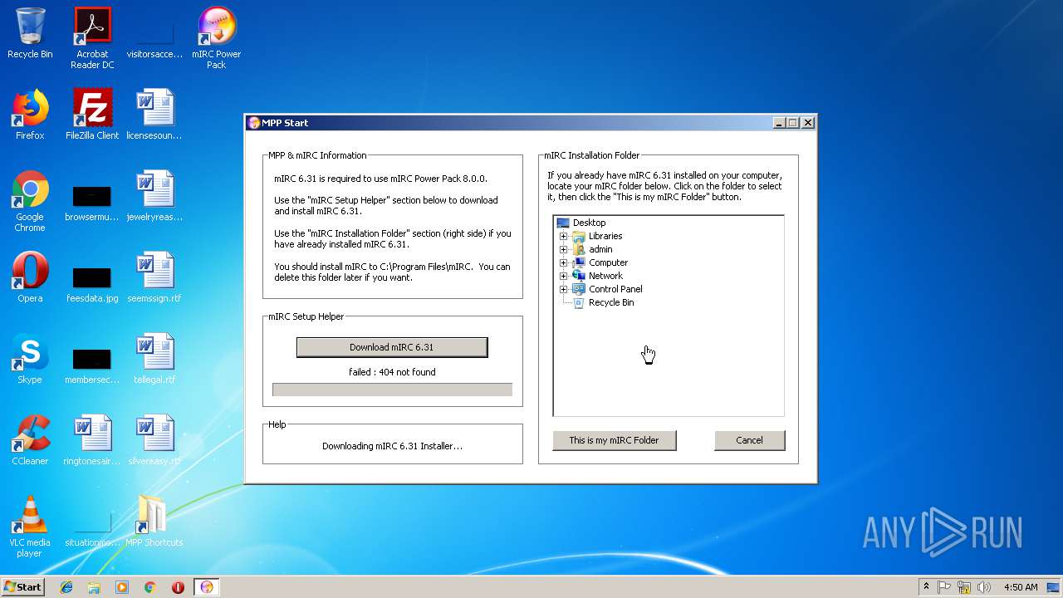
Task: Open feesdata.jpg file
Action: (92, 282)
